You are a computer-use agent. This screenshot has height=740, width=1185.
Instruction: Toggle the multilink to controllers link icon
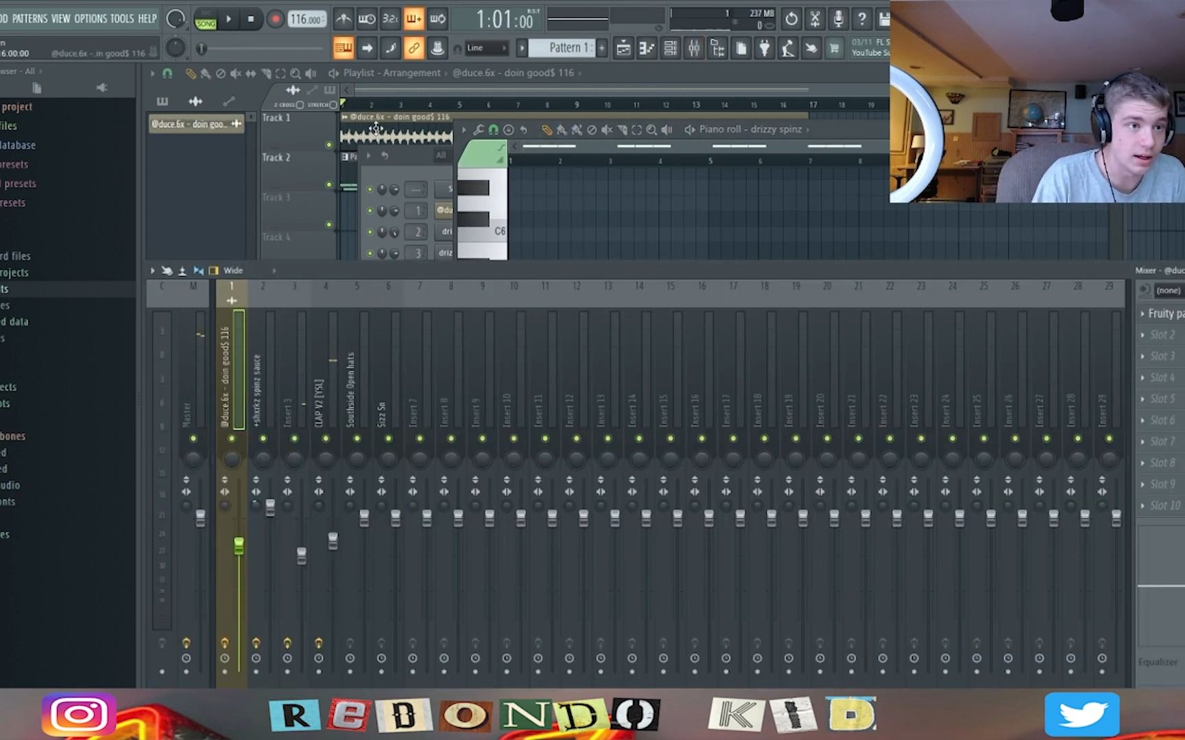point(414,48)
